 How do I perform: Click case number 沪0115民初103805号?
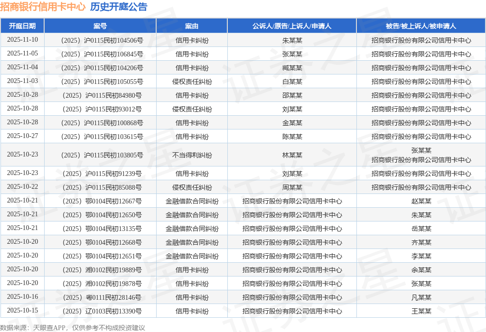pos(102,155)
